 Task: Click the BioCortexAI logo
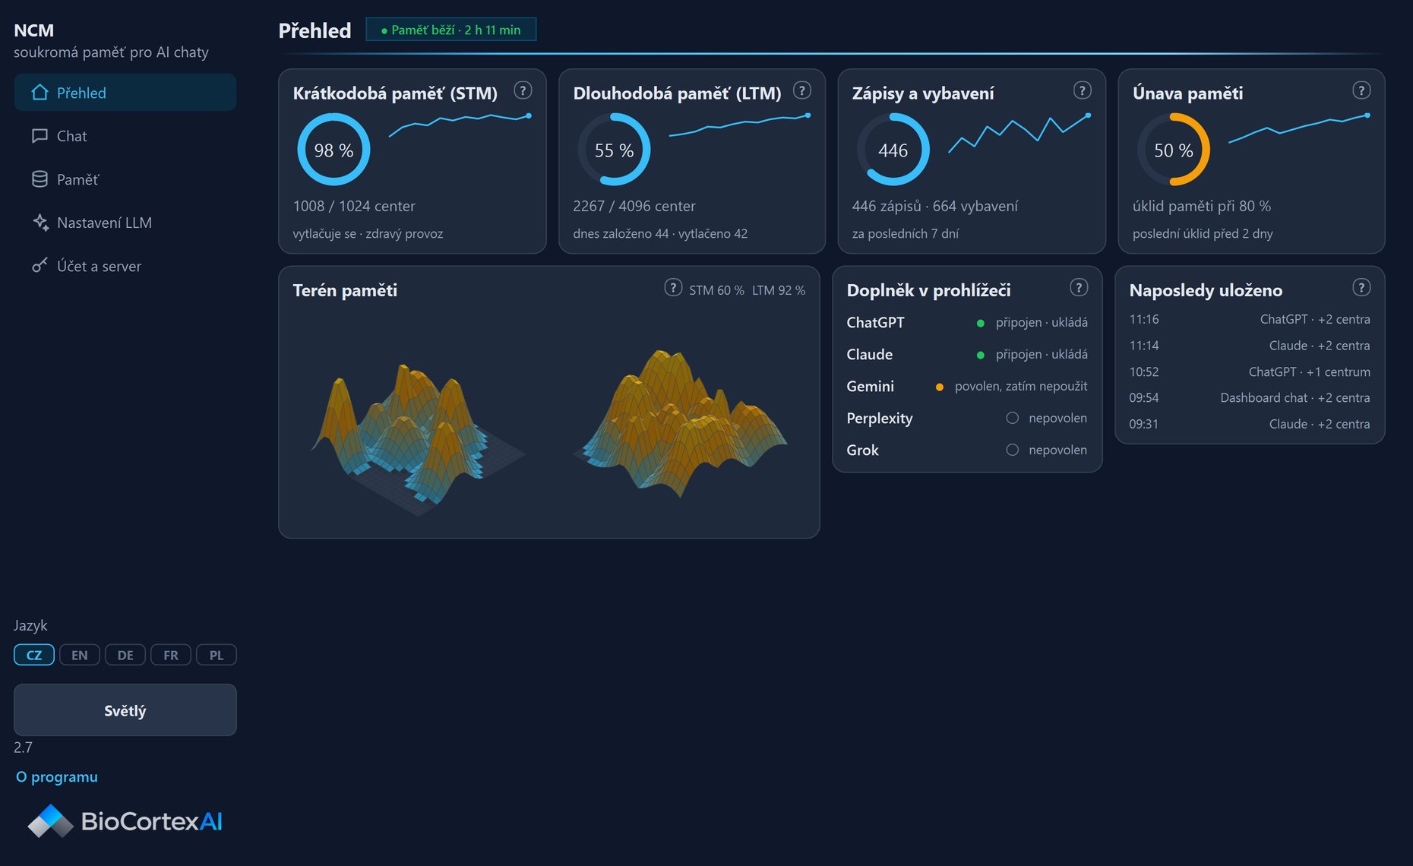tap(125, 821)
